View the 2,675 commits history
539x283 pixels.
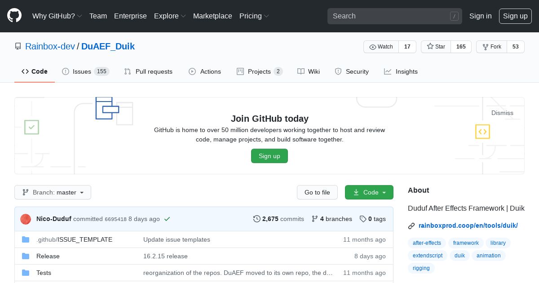tap(278, 219)
